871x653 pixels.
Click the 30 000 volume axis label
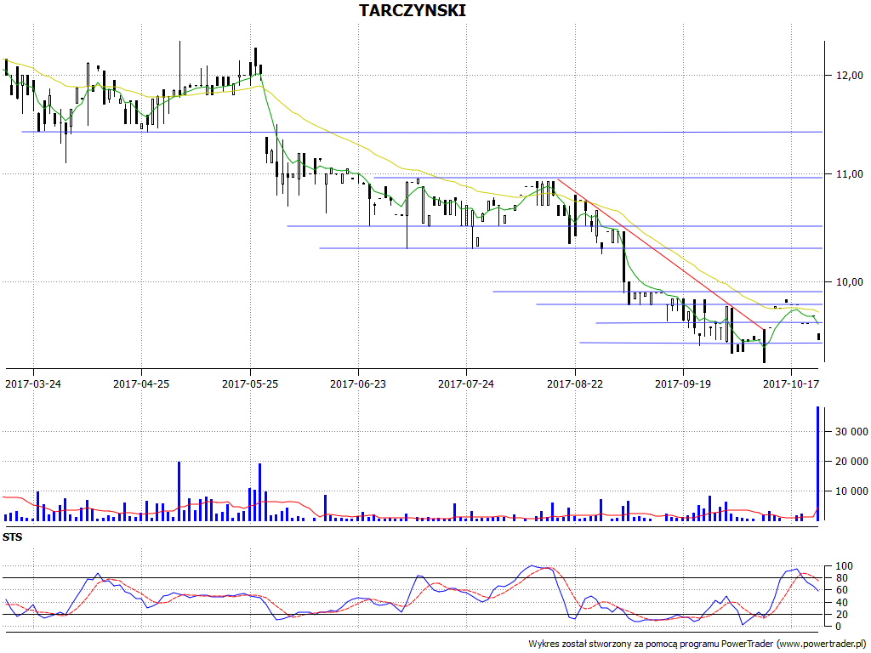pos(851,431)
